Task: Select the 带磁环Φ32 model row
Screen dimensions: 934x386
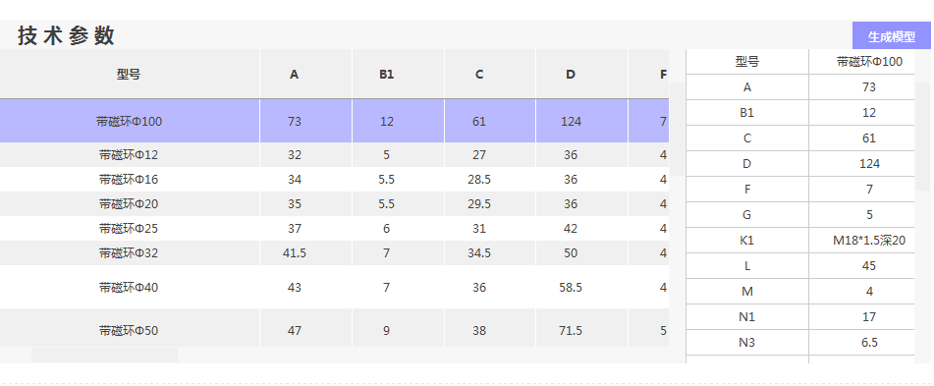Action: 334,252
